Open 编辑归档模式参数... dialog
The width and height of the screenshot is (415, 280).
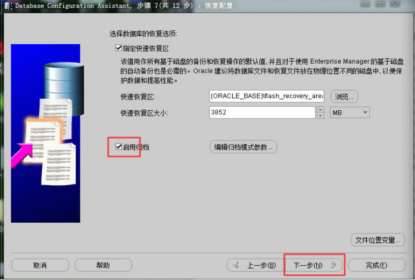coord(244,147)
